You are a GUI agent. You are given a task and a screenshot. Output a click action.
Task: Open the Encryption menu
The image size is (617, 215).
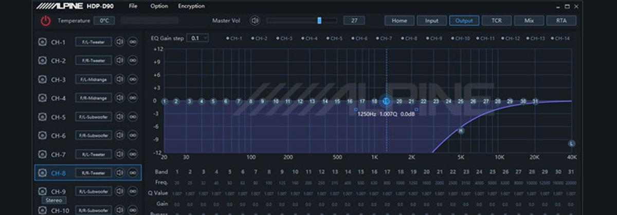click(x=191, y=6)
